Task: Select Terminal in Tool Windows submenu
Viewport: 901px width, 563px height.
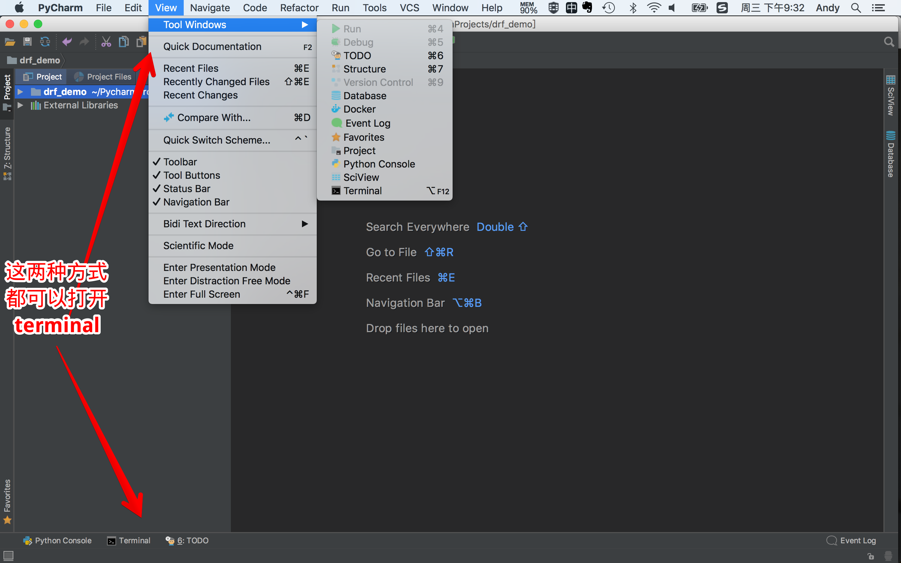Action: coord(362,191)
